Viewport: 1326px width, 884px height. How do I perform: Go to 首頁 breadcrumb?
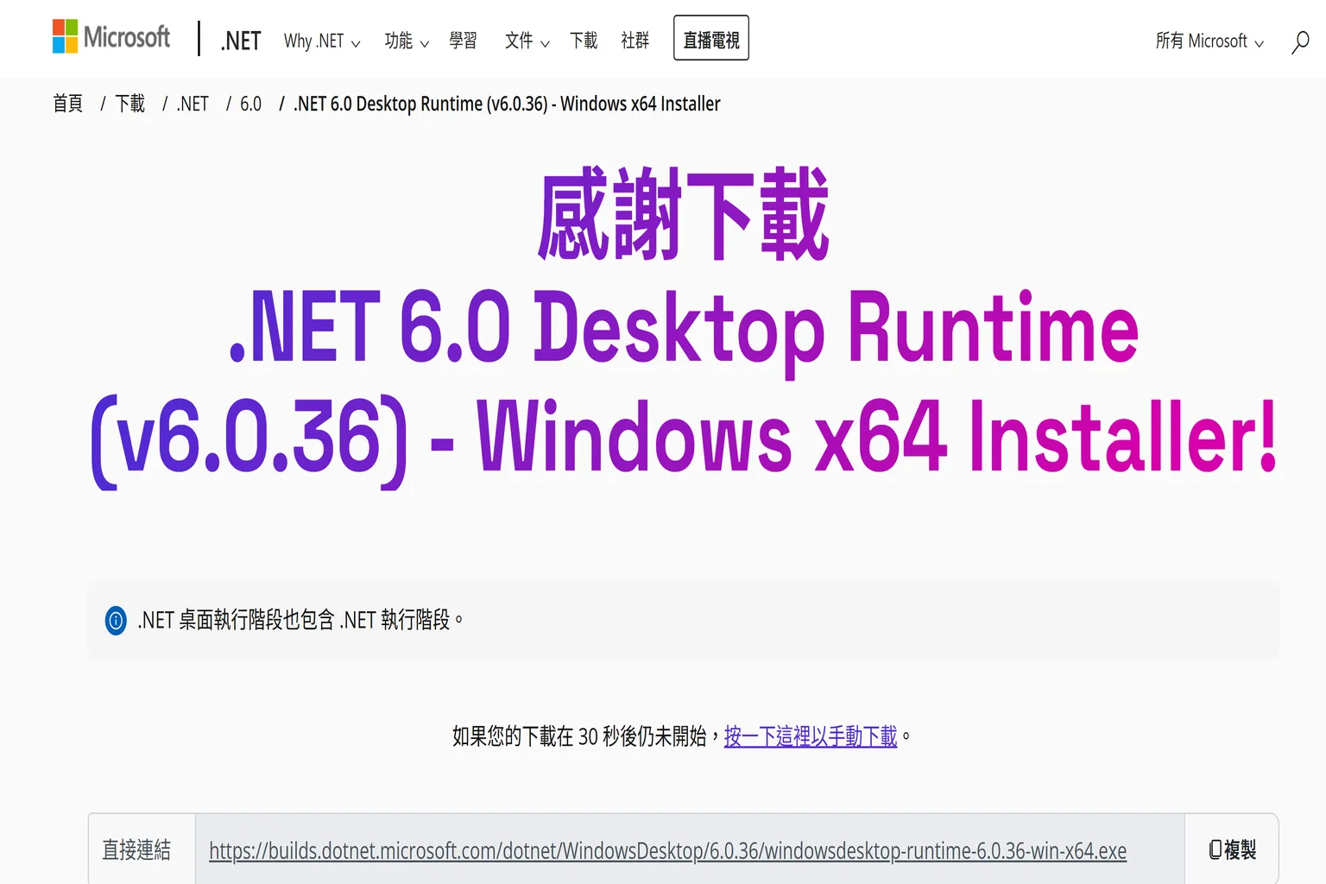(x=68, y=104)
